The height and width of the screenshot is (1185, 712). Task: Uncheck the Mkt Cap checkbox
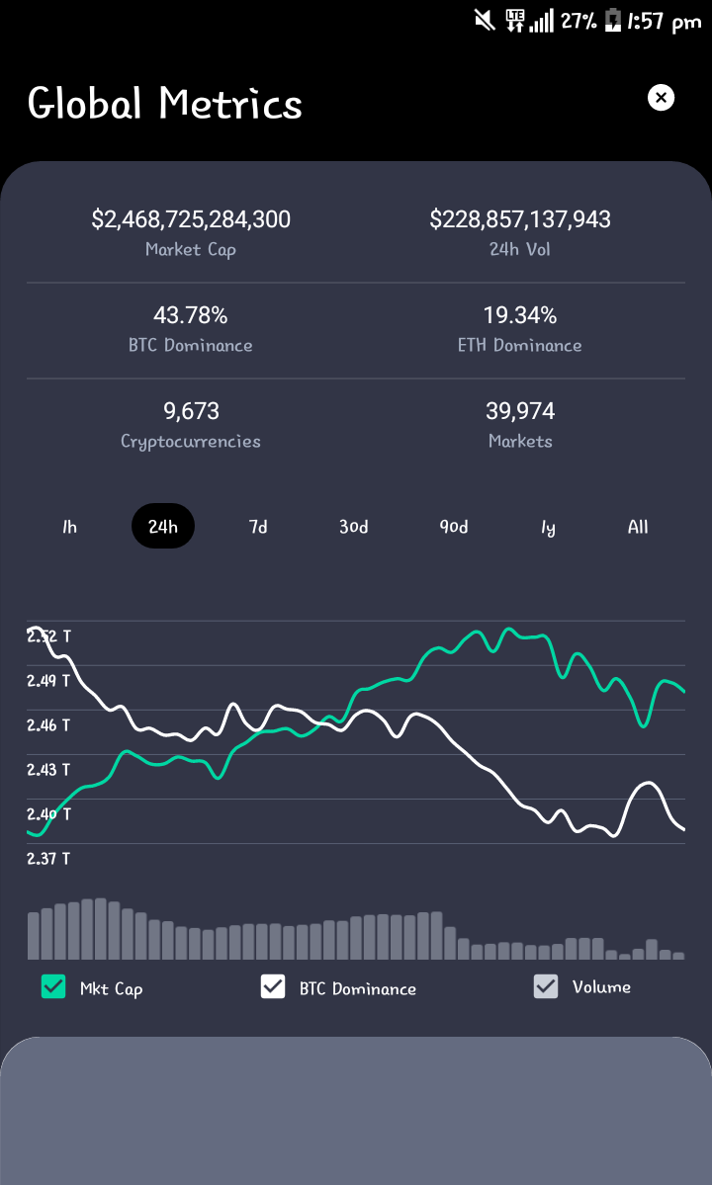(53, 986)
